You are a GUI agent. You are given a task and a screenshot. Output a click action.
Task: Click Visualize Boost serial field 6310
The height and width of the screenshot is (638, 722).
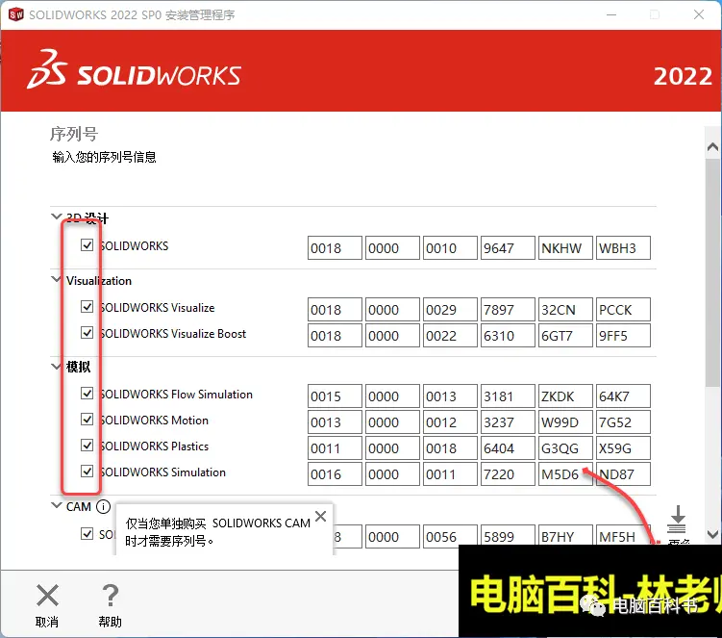click(x=508, y=335)
